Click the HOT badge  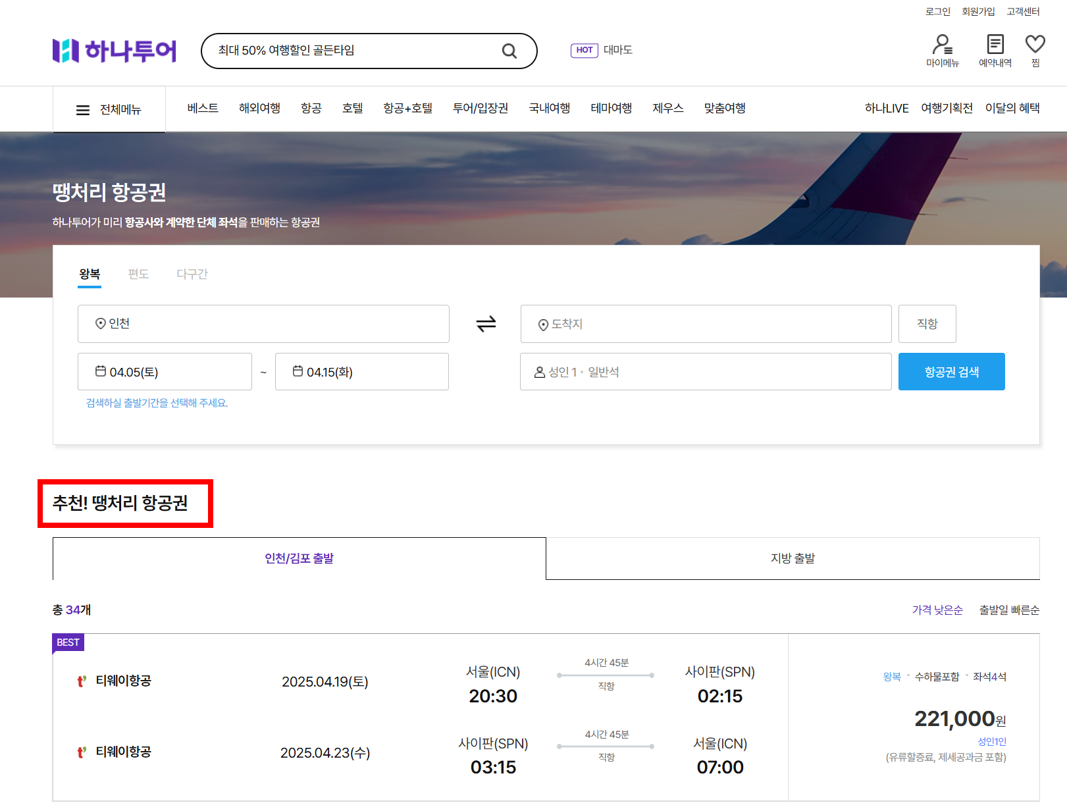[585, 50]
